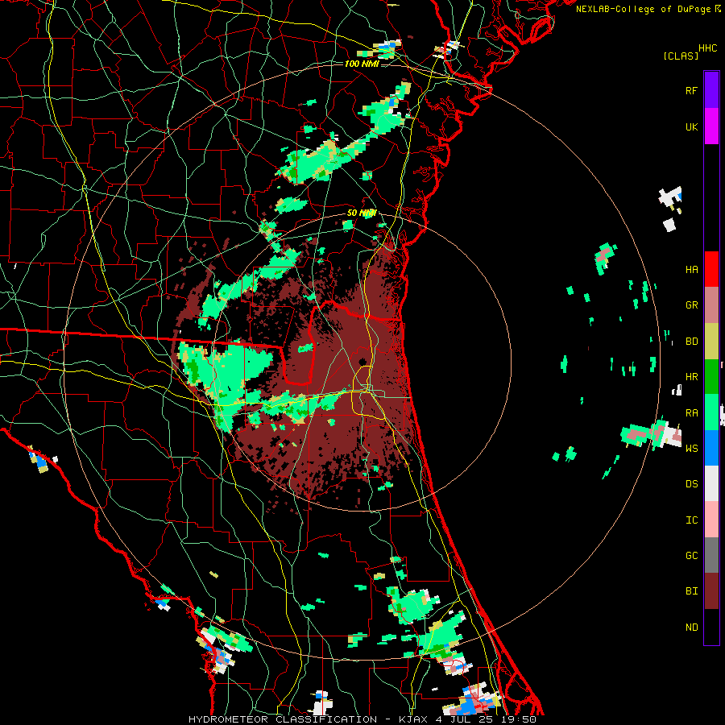Pick the dark green HR swatch

pyautogui.click(x=711, y=377)
